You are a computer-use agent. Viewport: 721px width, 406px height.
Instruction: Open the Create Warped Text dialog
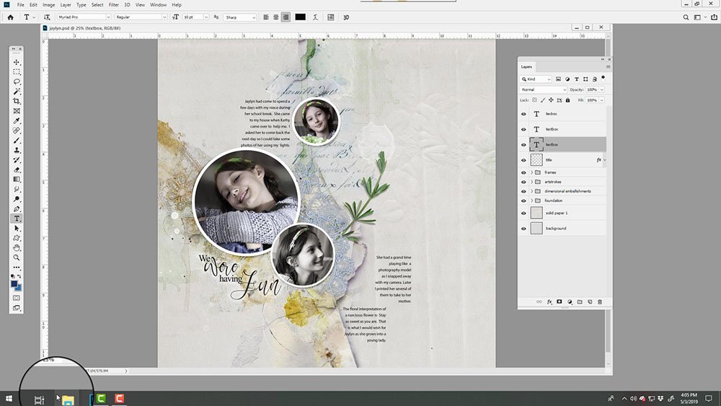tap(316, 17)
